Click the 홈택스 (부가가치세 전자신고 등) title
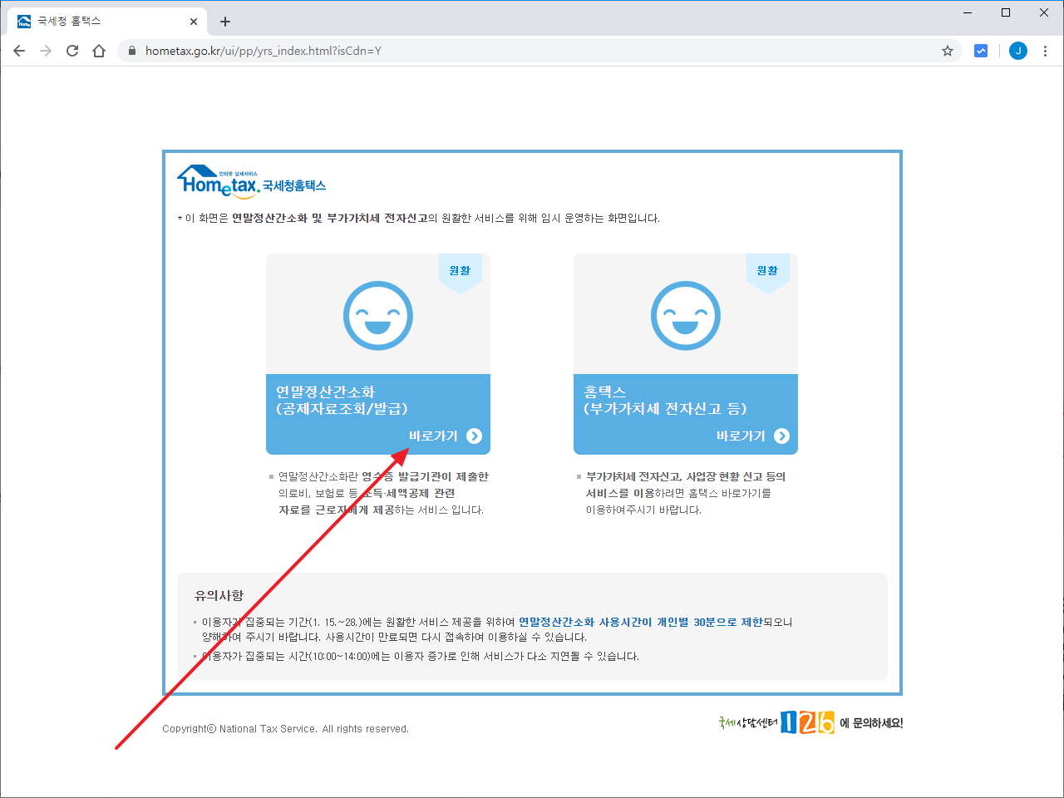The width and height of the screenshot is (1064, 798). 665,400
